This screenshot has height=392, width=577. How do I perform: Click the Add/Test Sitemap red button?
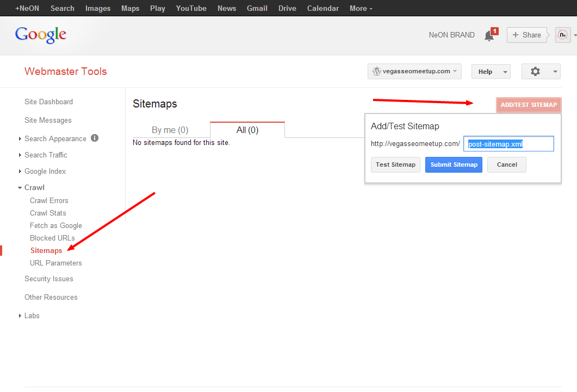(x=529, y=105)
